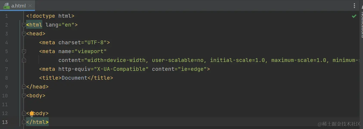Collapse the head section fold marker on line 3
363x129 pixels.
tap(24, 34)
